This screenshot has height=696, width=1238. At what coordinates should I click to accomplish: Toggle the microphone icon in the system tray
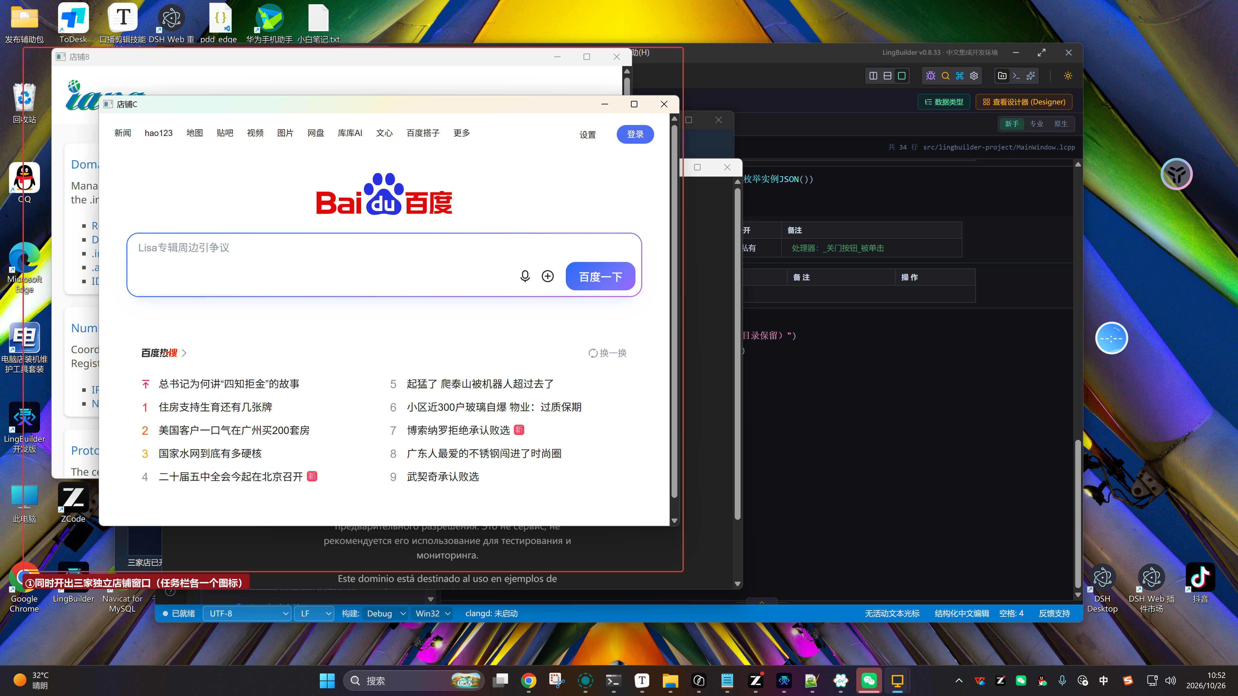tap(1062, 681)
